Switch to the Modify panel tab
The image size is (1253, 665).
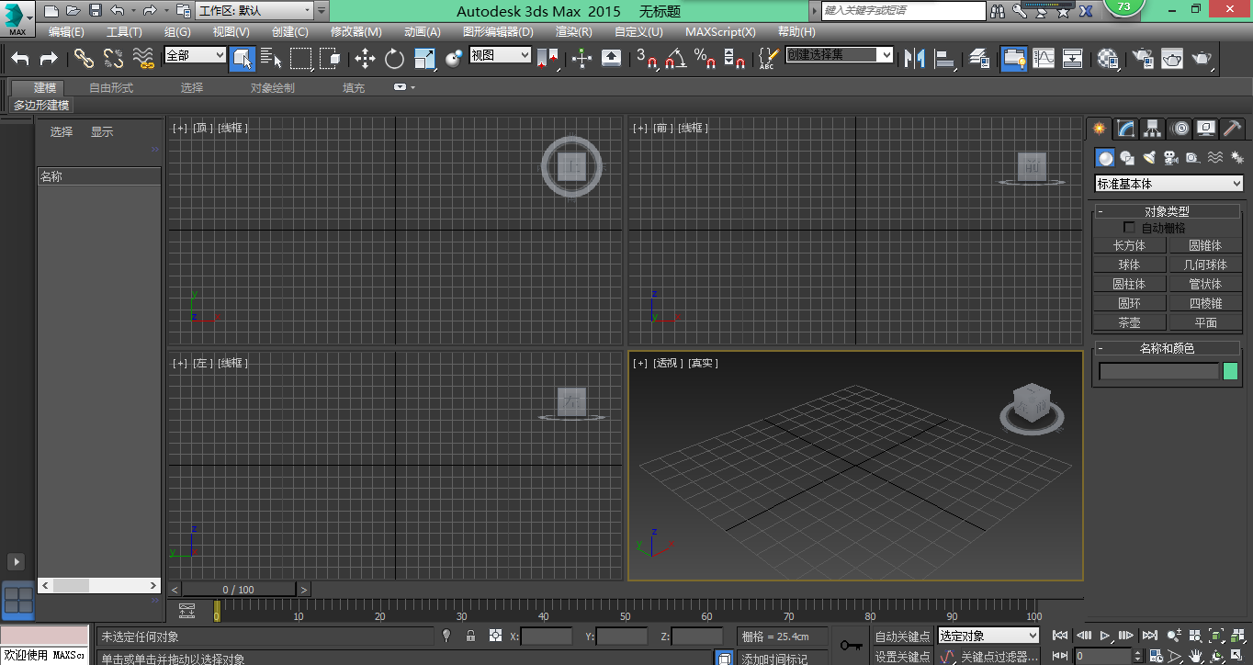click(x=1126, y=129)
